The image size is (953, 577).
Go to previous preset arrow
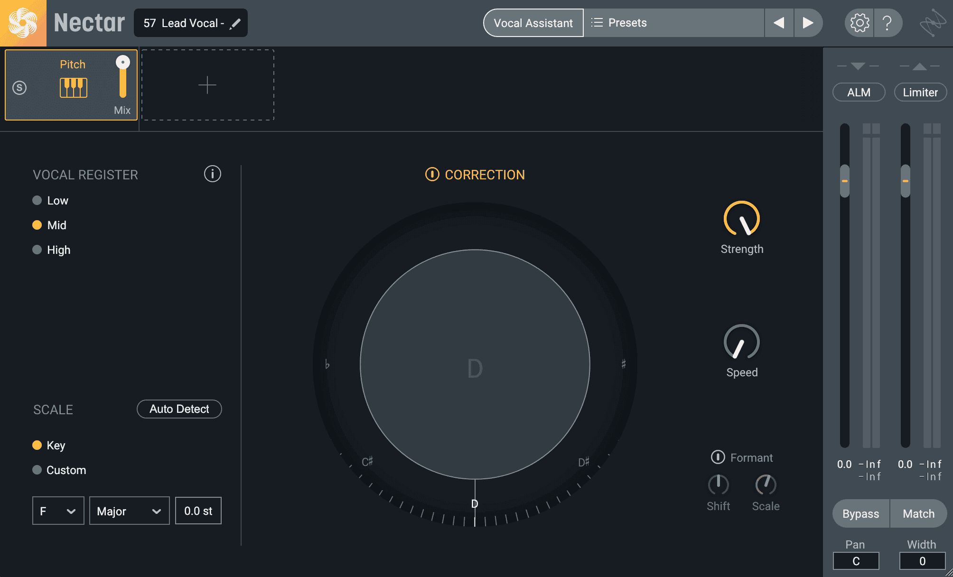[779, 23]
